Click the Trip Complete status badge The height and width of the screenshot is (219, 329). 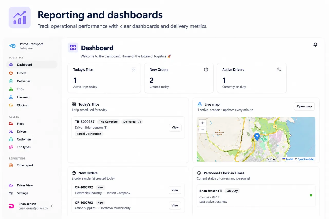(108, 122)
